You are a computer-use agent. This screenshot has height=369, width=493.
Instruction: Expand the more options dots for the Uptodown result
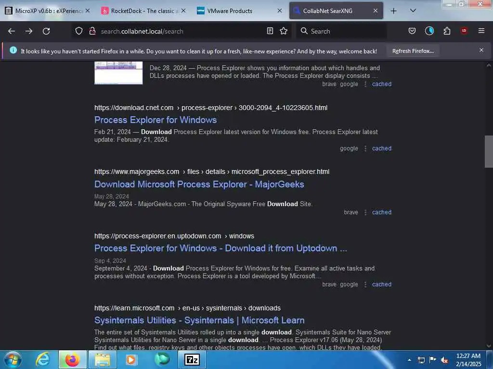point(365,284)
